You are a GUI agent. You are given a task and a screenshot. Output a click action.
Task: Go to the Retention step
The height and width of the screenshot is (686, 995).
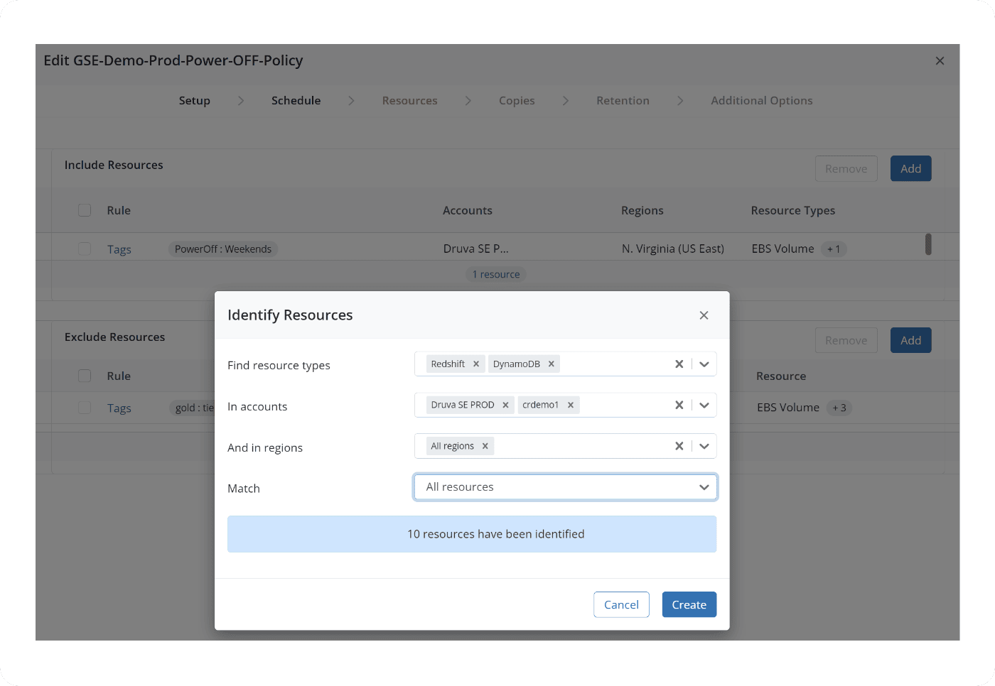pos(623,101)
